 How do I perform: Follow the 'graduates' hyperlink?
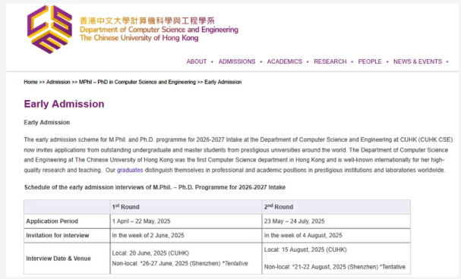pyautogui.click(x=130, y=170)
